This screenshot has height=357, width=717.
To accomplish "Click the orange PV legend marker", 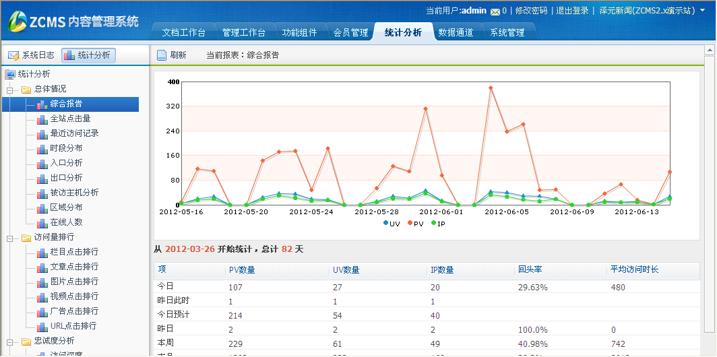I will coord(410,223).
